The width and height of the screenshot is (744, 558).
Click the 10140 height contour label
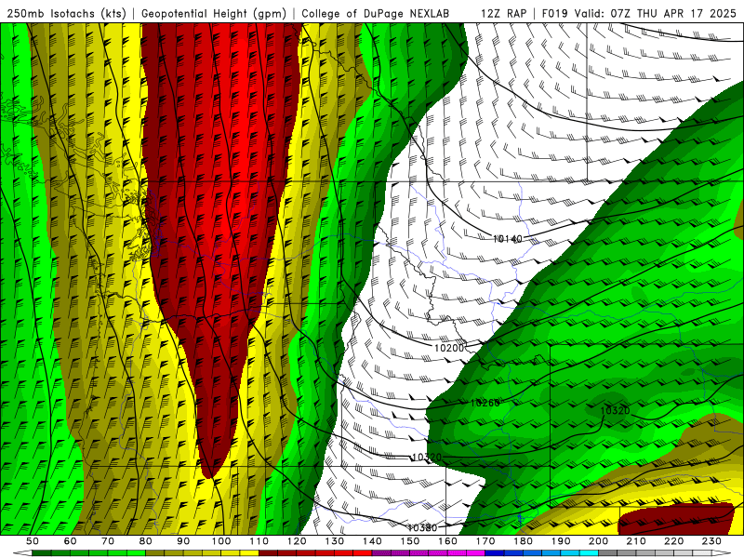coord(508,239)
